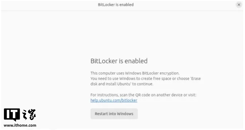
Task: Click the 'For instructions, scan the QR code' line
Action: coord(143,95)
